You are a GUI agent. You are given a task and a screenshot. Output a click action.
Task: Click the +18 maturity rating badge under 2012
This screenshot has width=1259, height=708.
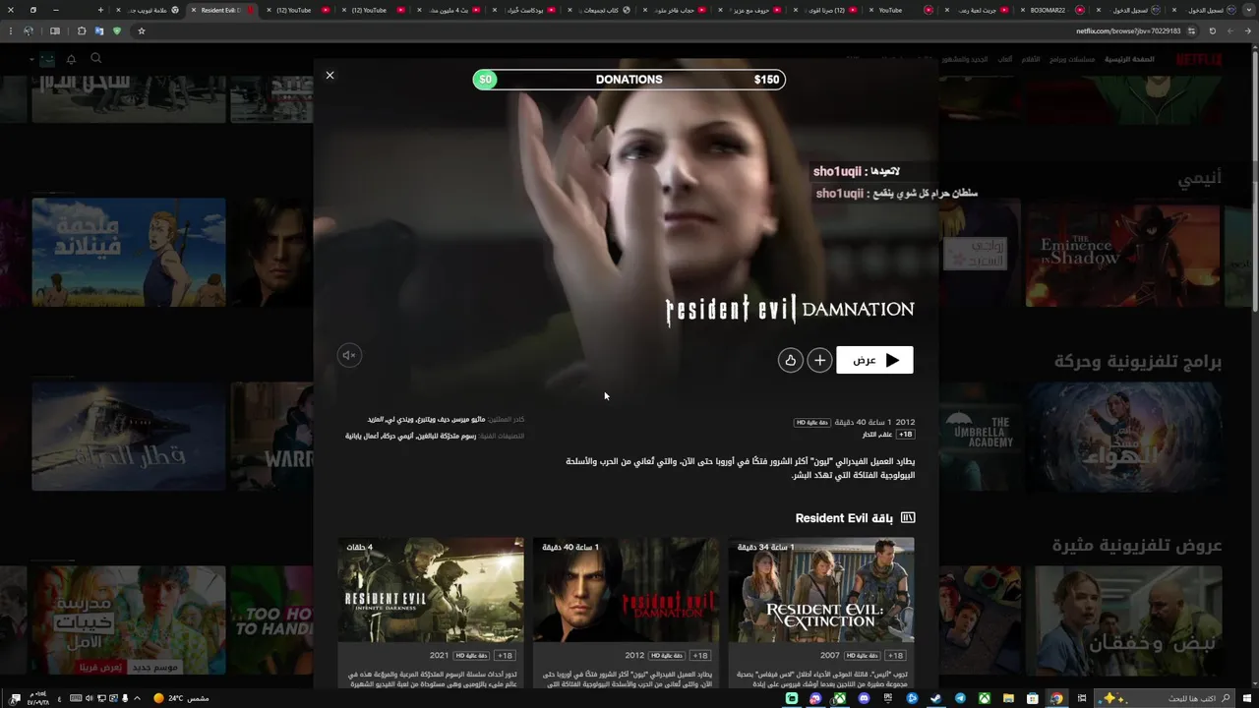(x=905, y=435)
